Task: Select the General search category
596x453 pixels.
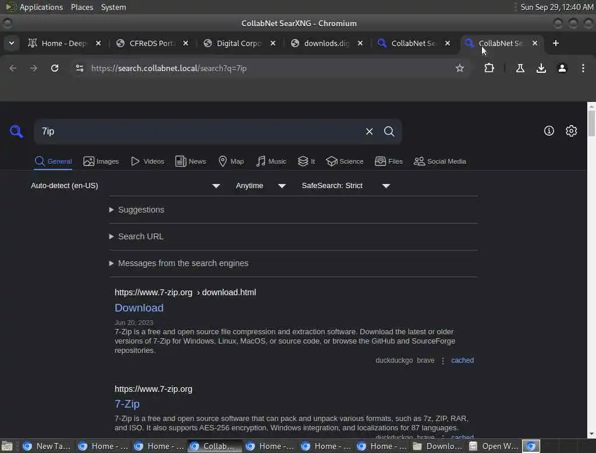Action: [x=53, y=161]
